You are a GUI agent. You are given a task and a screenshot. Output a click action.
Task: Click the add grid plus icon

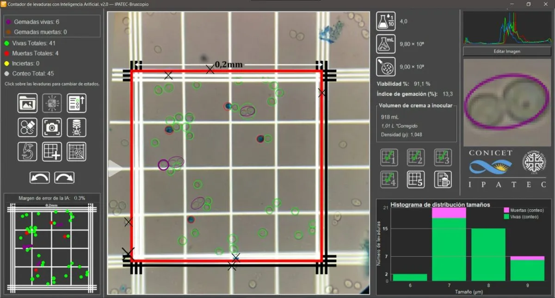[x=52, y=152]
